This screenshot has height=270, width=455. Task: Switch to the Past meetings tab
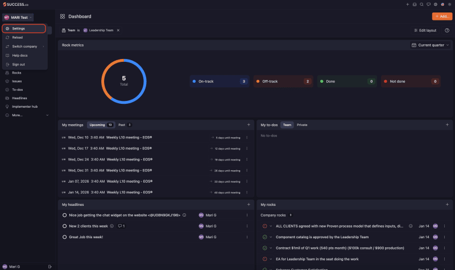point(125,125)
